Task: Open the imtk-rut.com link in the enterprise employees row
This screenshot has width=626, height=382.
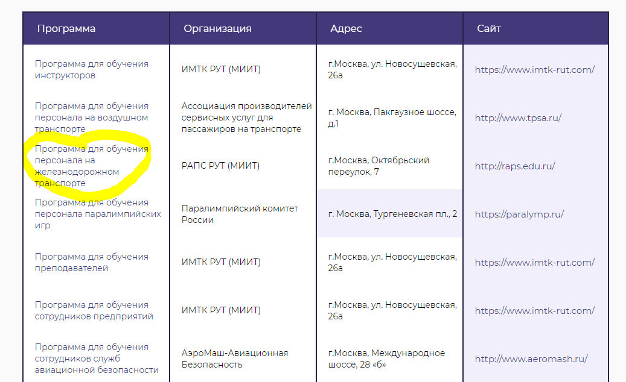Action: [535, 311]
